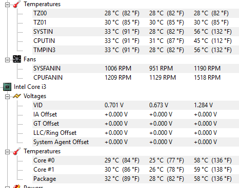Select the Core #1 temperature row
Image resolution: width=239 pixels, height=188 pixels.
click(135, 170)
